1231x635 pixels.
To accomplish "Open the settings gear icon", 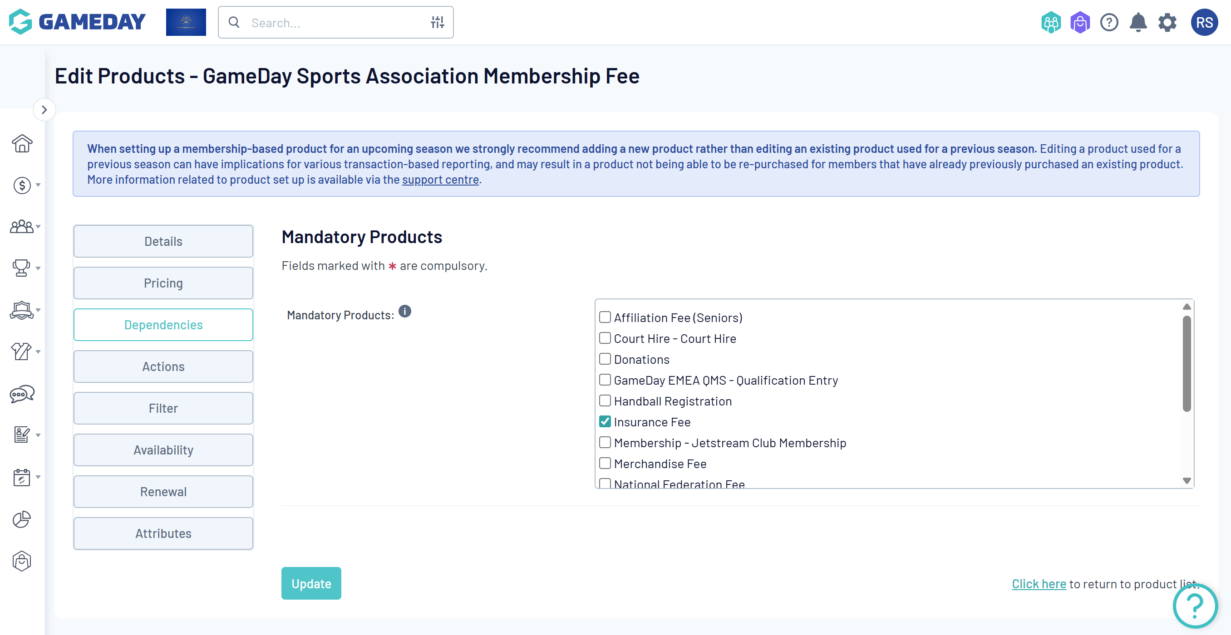I will pos(1167,22).
